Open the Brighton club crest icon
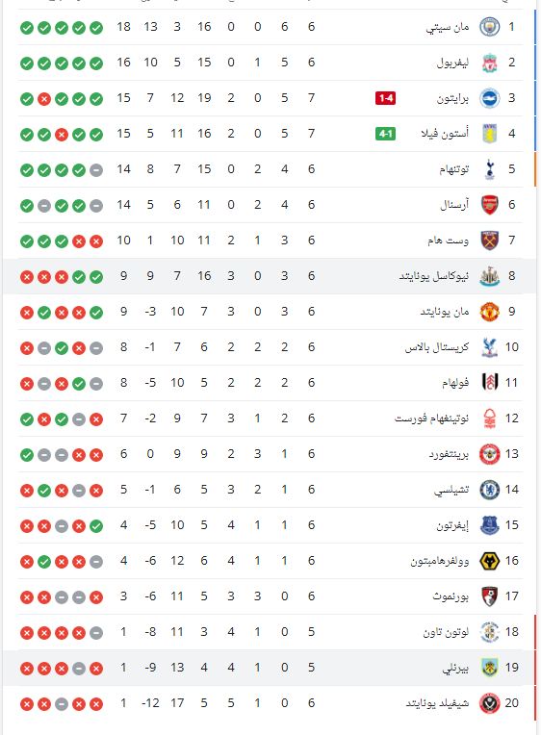Screen dimensions: 541x735 489,98
